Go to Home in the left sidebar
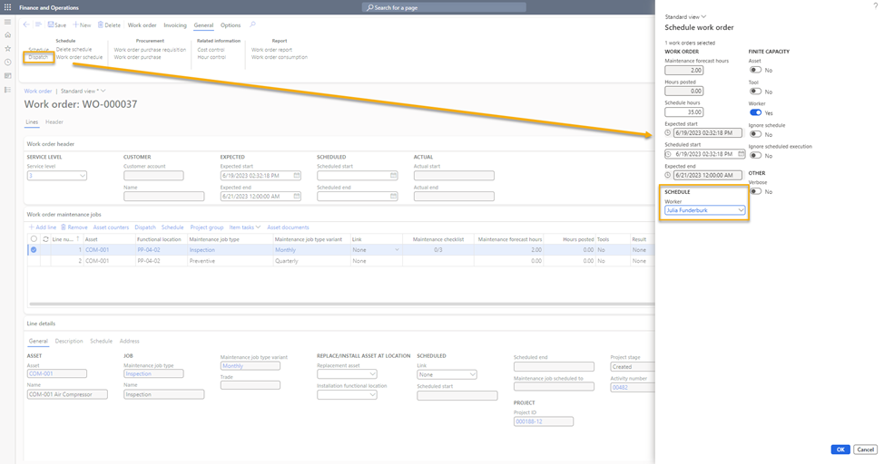884x464 pixels. [x=8, y=35]
